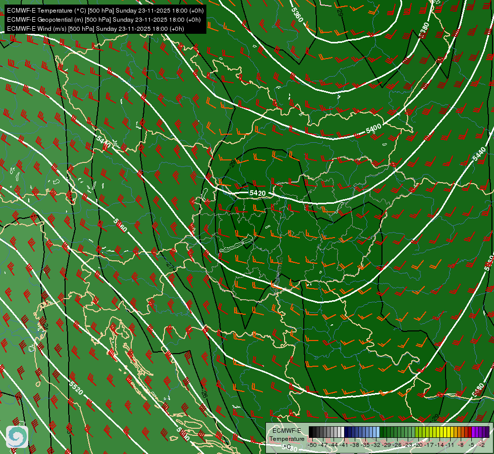This screenshot has width=494, height=454.
Task: Select the ECMWF-E Temperature 500 hPa header line
Action: (105, 11)
